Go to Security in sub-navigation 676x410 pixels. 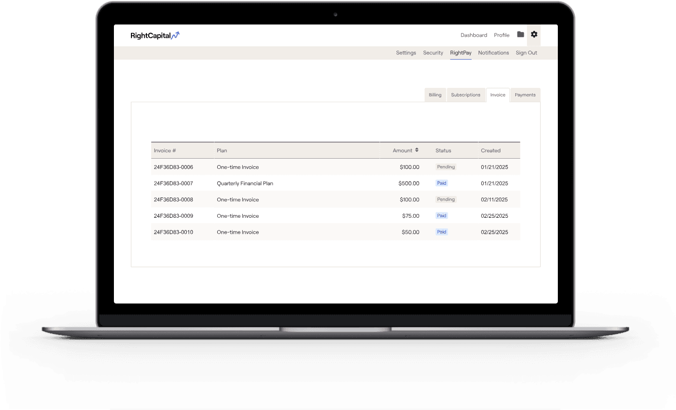point(433,53)
